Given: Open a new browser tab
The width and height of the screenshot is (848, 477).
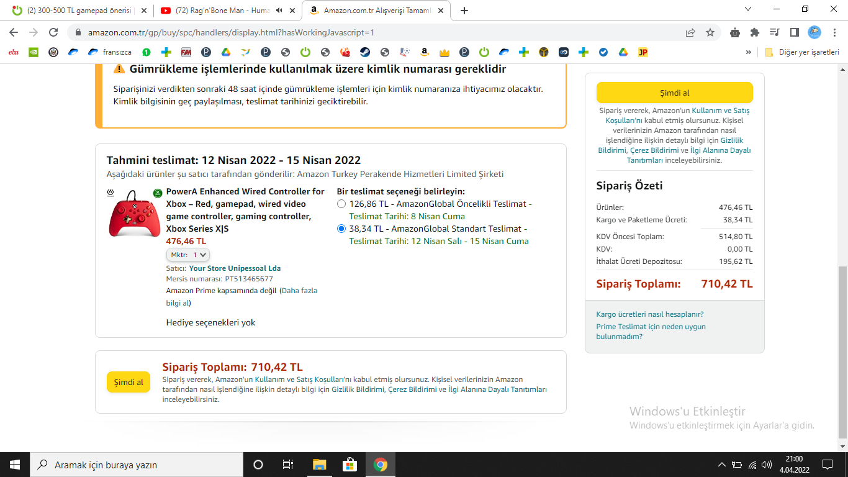Looking at the screenshot, I should point(464,11).
